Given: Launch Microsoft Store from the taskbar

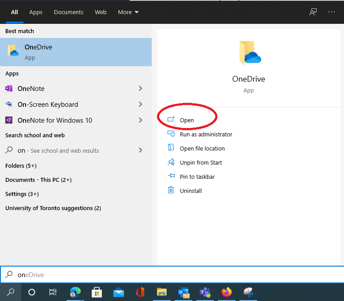Looking at the screenshot, I should pos(97,292).
